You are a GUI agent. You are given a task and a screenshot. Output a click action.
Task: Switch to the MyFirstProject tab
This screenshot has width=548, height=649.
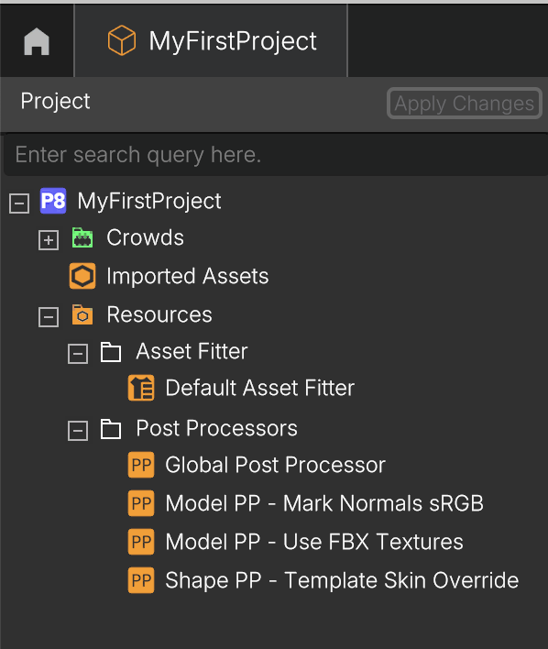point(211,40)
